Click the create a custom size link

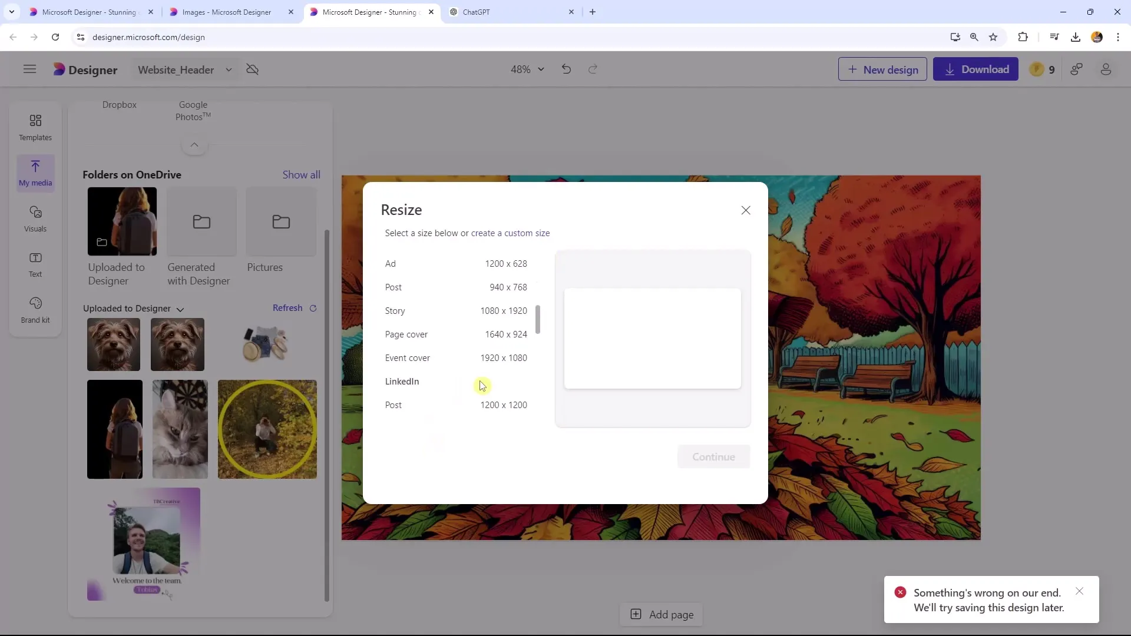point(510,233)
